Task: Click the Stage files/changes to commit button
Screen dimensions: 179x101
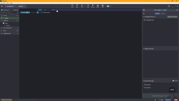Action: point(160,96)
